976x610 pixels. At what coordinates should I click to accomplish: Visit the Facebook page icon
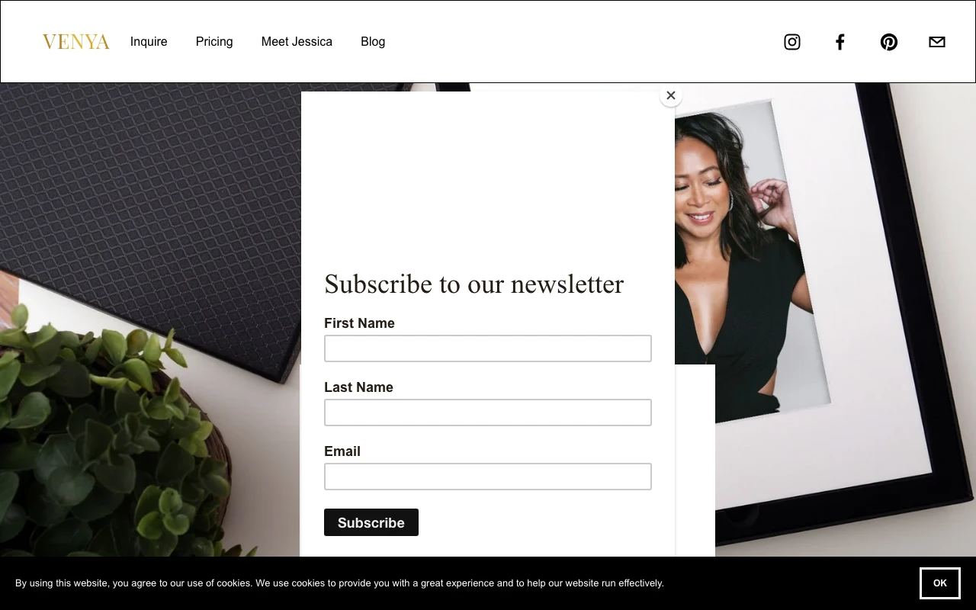(840, 42)
